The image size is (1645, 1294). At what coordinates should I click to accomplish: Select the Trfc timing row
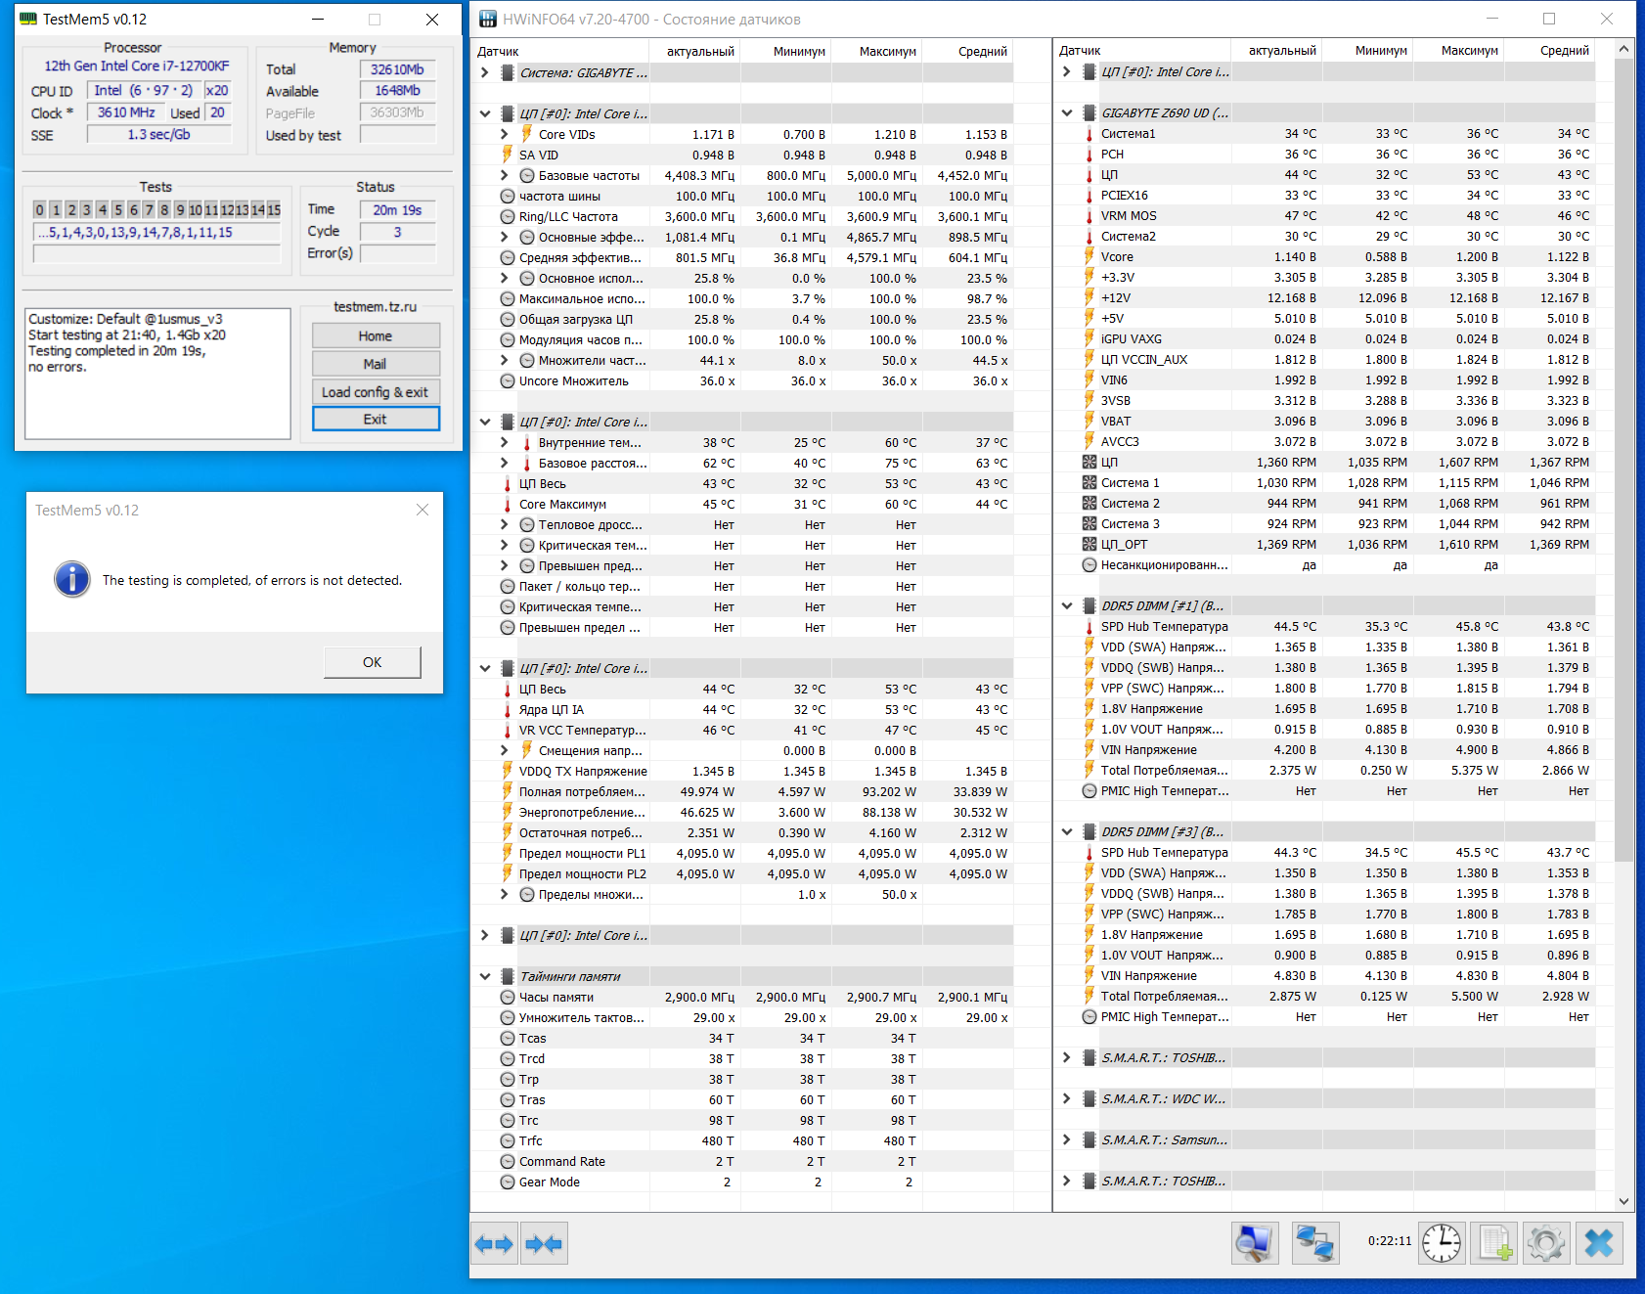point(742,1141)
